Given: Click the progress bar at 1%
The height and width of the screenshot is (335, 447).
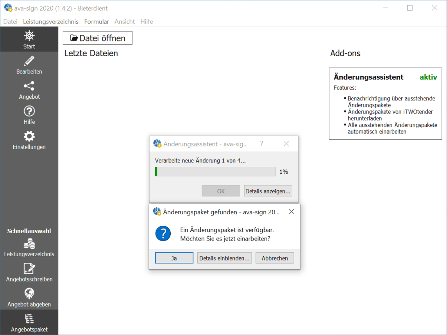Looking at the screenshot, I should pyautogui.click(x=215, y=171).
